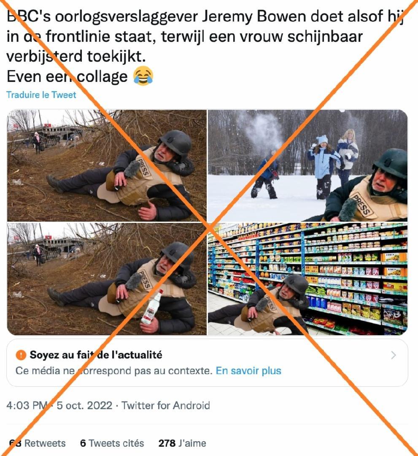
Task: Click 'Soyez au fait de l'actualité' heading
Action: pos(96,355)
